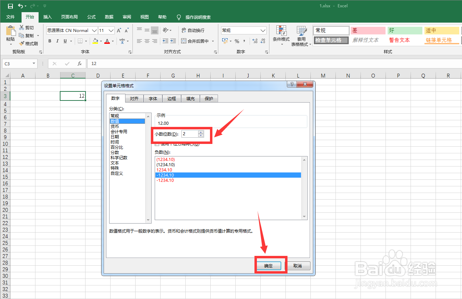Cut selection with 剪切

tap(26, 28)
